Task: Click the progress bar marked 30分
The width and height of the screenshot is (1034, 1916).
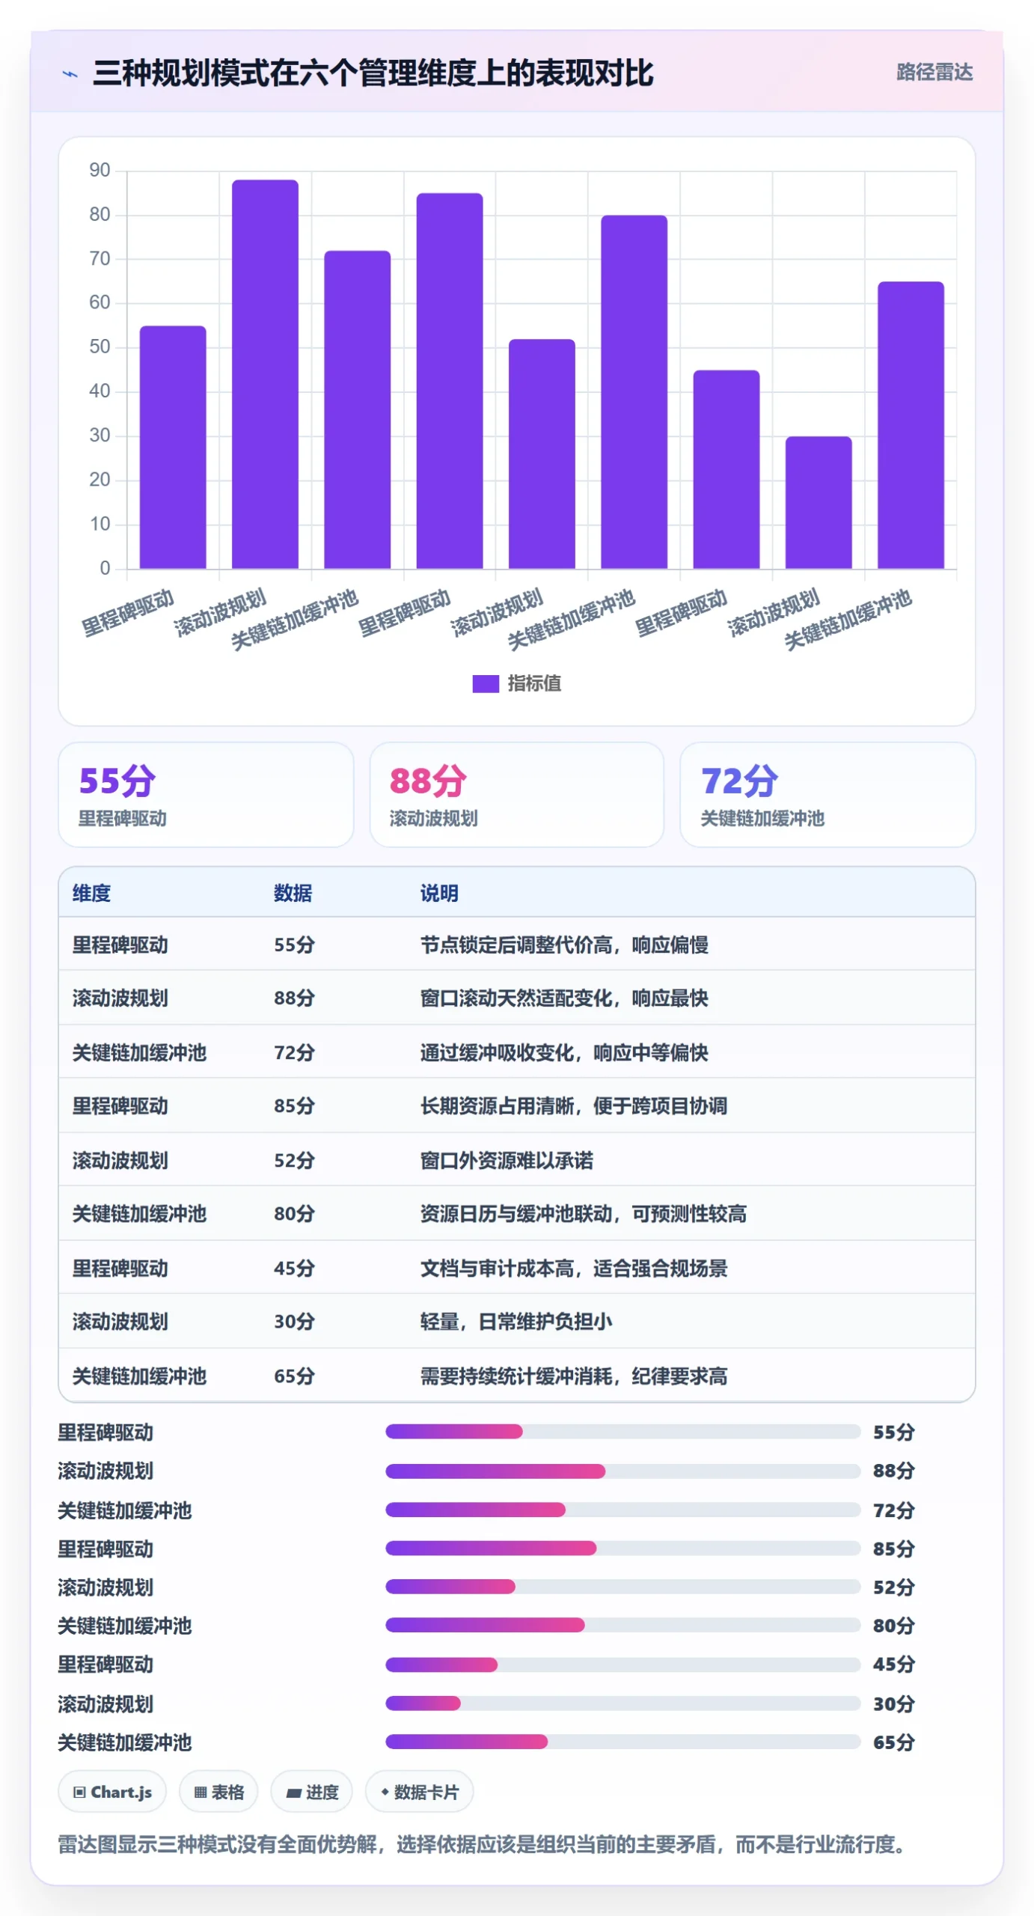Action: tap(622, 1703)
